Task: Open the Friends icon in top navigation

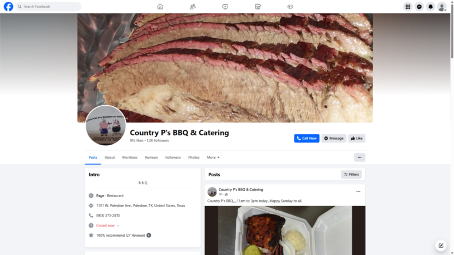Action: (x=193, y=6)
